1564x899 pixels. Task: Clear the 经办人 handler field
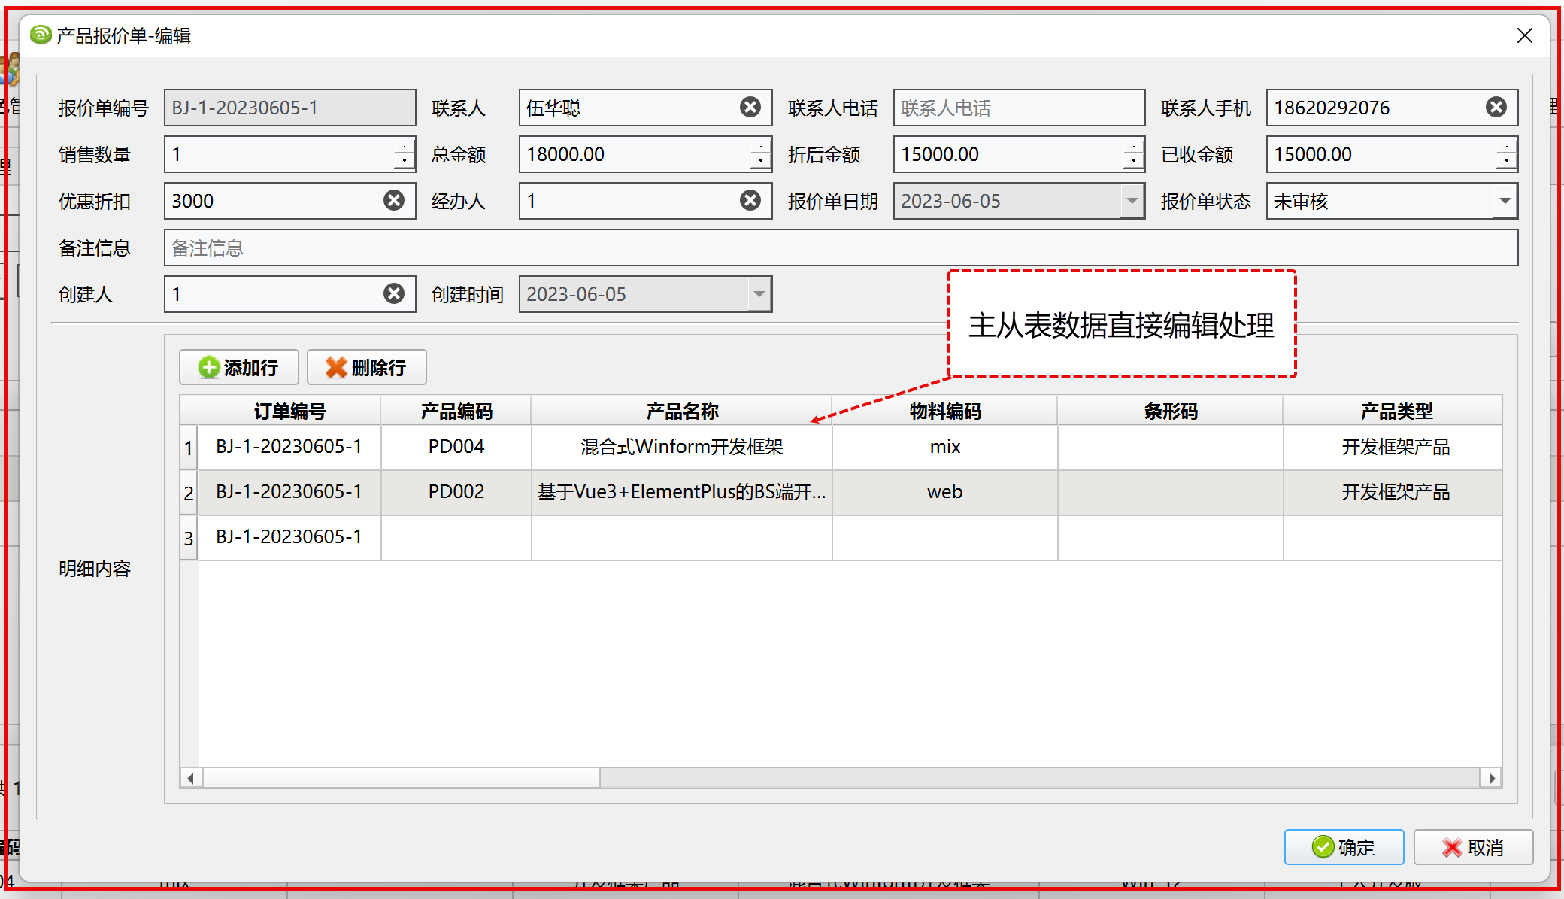750,200
